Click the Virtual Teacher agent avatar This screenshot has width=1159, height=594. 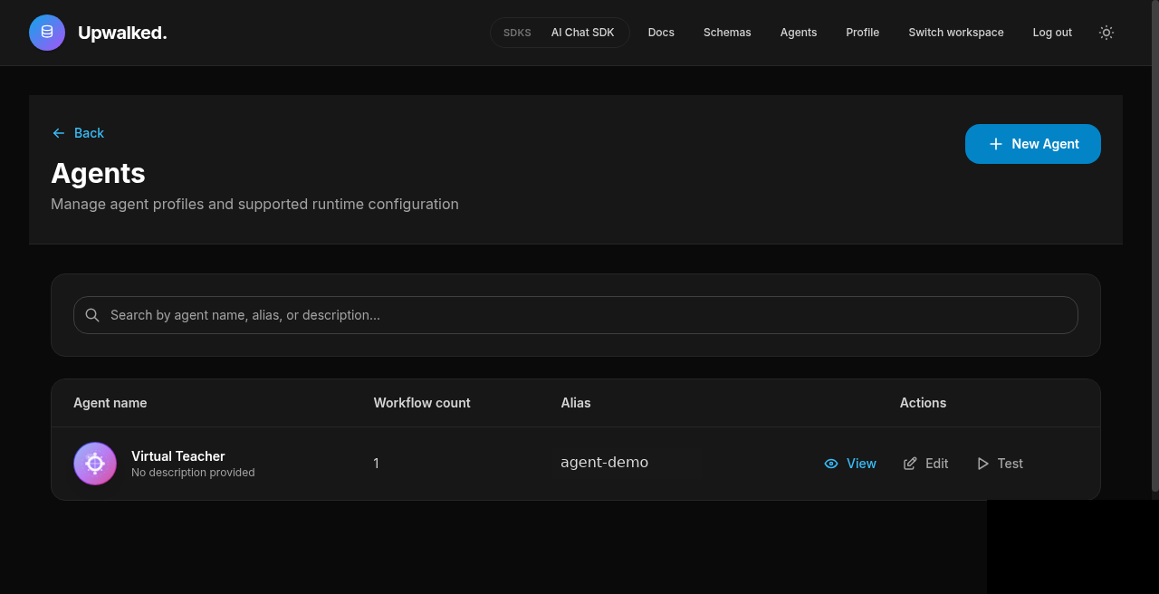[x=95, y=464]
